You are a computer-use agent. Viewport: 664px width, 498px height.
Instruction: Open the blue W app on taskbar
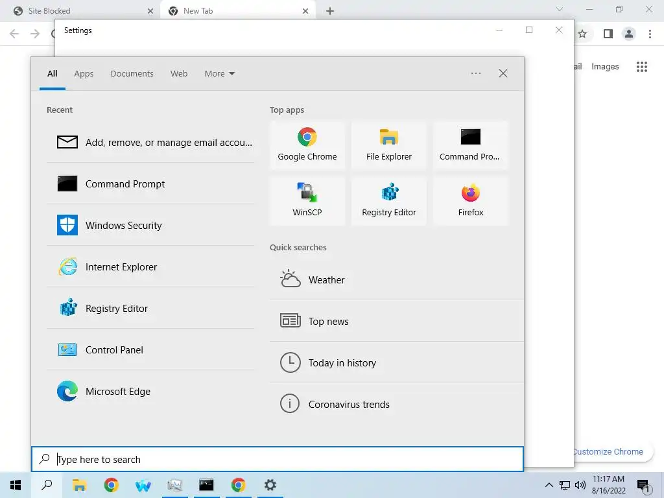(x=143, y=485)
